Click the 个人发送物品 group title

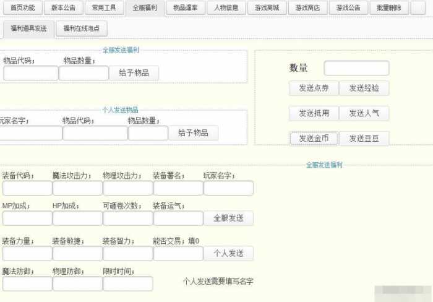pos(121,110)
